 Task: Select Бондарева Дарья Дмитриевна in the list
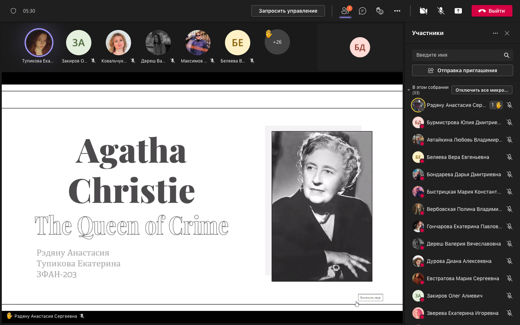(x=463, y=174)
